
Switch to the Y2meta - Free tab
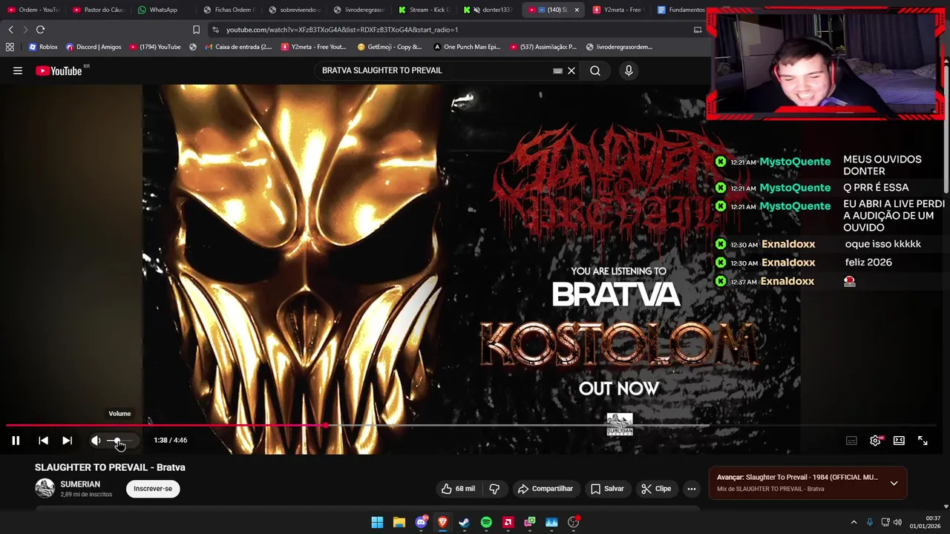[617, 10]
